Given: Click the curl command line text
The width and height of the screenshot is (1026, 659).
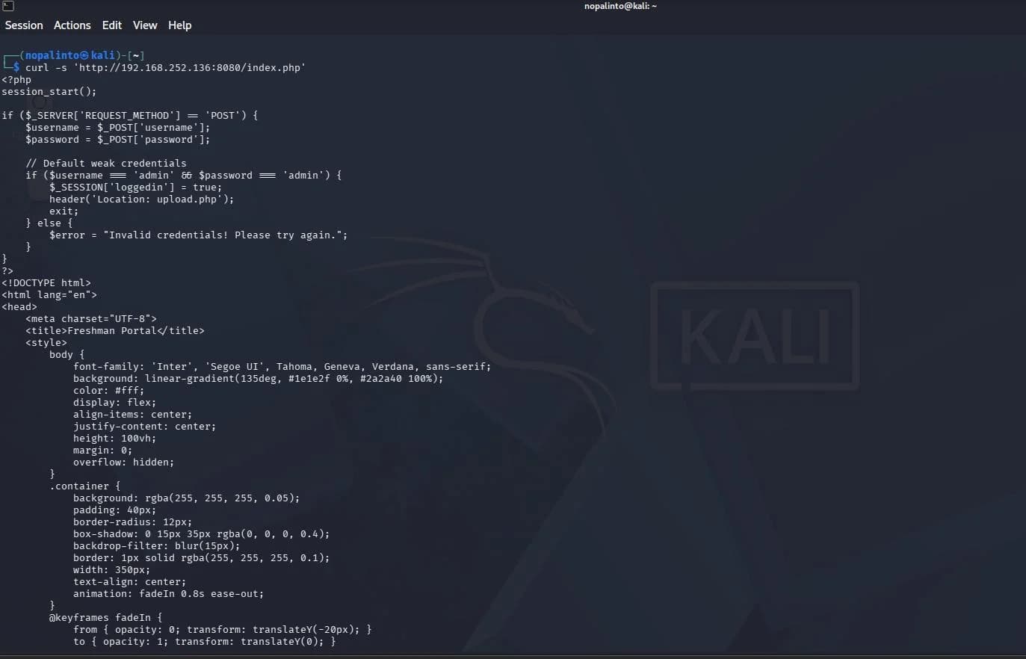Looking at the screenshot, I should point(165,67).
